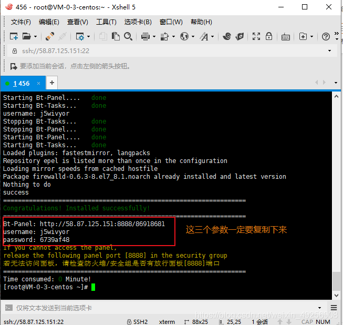
Task: Click the New session icon
Action: pos(14,36)
